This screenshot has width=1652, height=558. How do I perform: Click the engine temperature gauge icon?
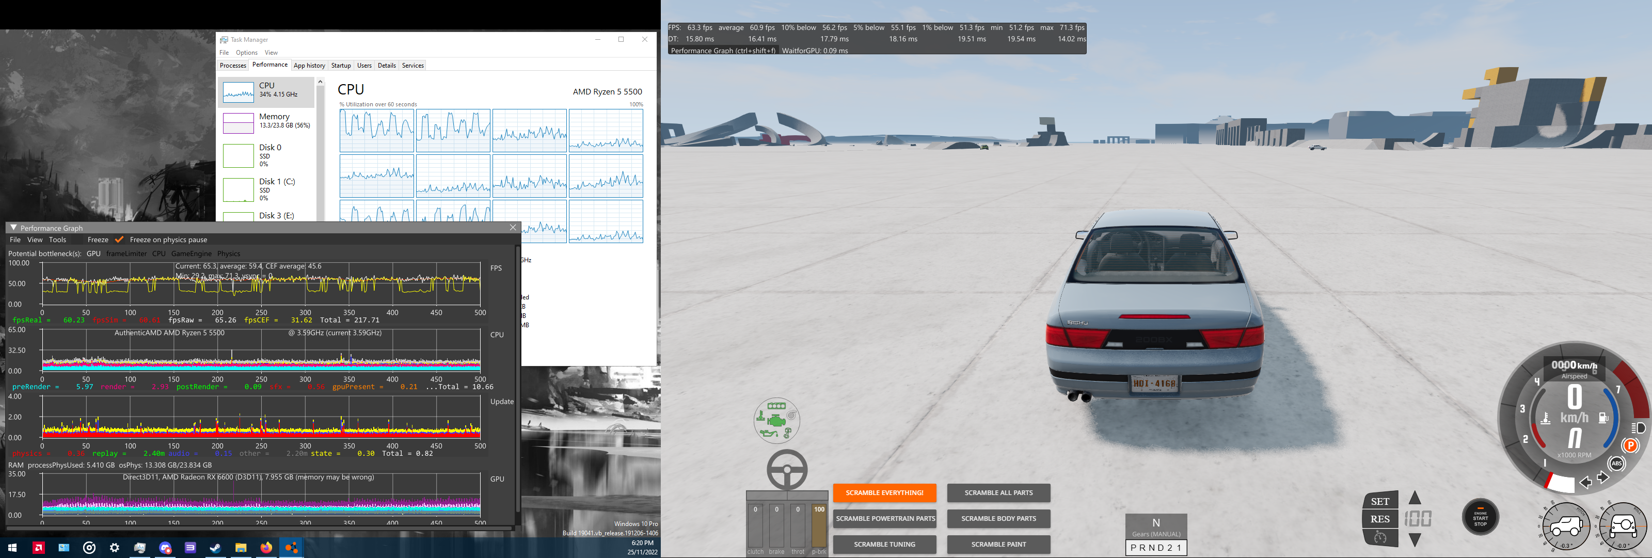[1546, 419]
